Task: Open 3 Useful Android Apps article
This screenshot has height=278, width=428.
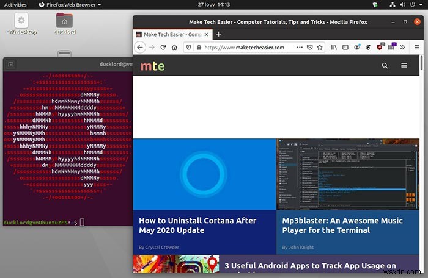Action: [310, 266]
